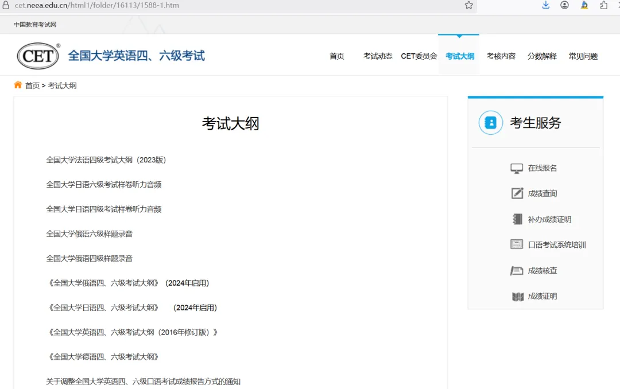Click the 全国大学英语四、六级考试 site title
The height and width of the screenshot is (389, 620).
point(137,56)
